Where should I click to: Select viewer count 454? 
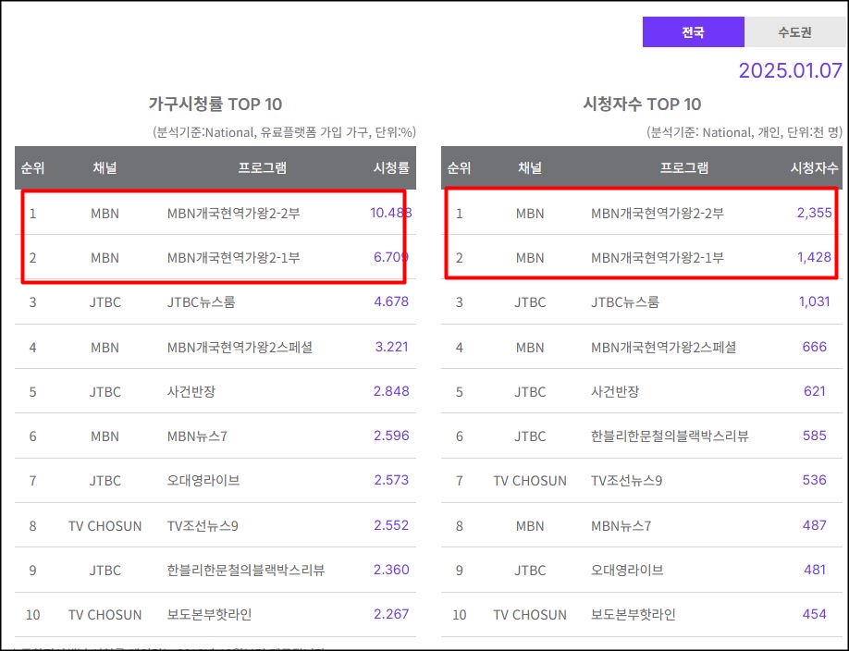tap(815, 614)
